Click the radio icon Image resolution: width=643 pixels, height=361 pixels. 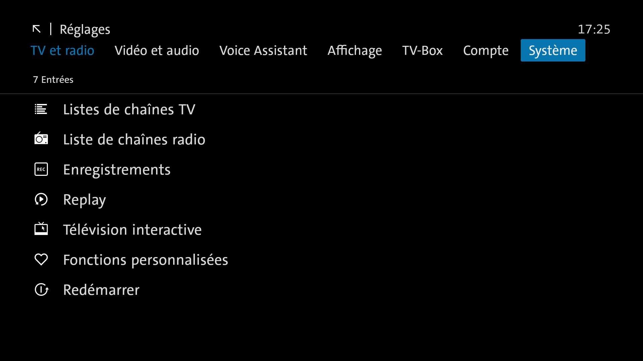tap(41, 139)
